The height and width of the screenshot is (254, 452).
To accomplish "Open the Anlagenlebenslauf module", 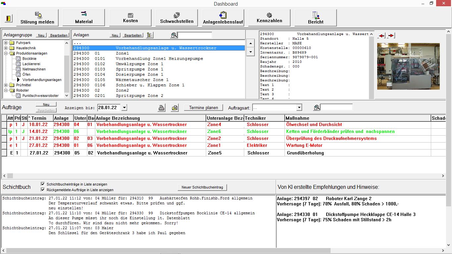I will pos(223,18).
